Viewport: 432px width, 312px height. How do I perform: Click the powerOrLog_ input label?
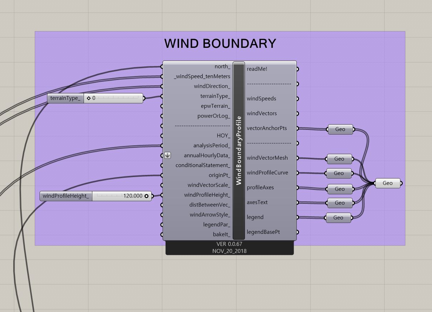(214, 116)
